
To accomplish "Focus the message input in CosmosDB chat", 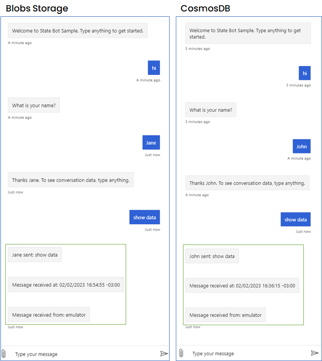I will pyautogui.click(x=249, y=353).
